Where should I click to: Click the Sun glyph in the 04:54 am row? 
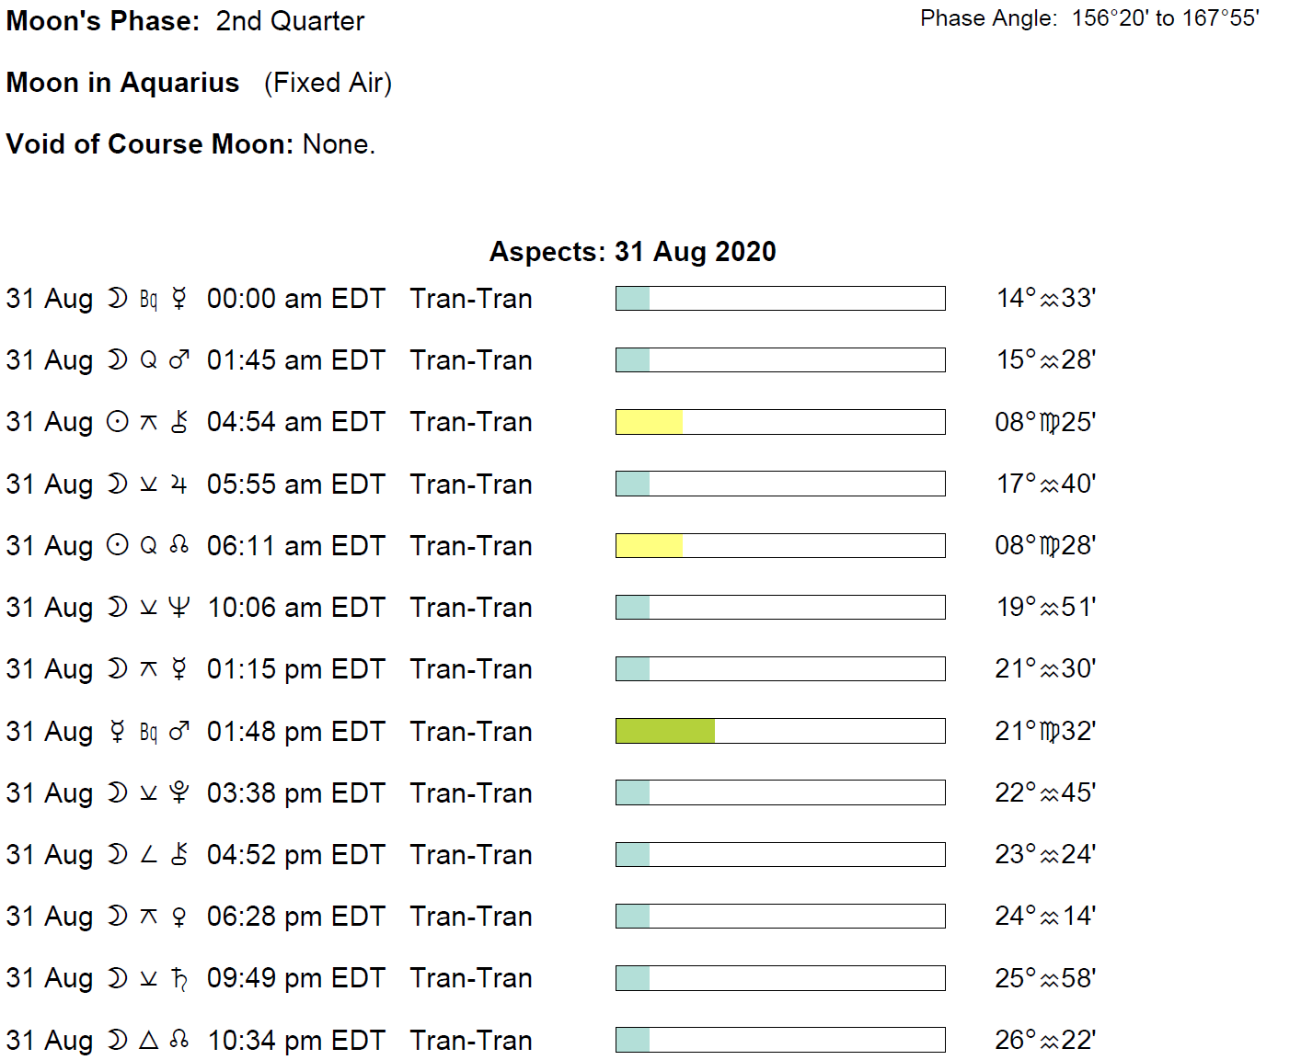click(x=117, y=422)
